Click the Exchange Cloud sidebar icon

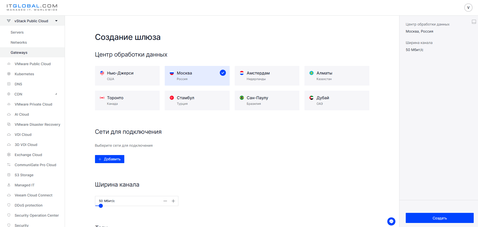(9, 155)
